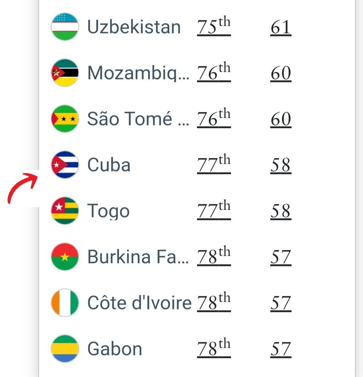363x377 pixels.
Task: Open Uzbekistan's score of 61
Action: coord(281,28)
